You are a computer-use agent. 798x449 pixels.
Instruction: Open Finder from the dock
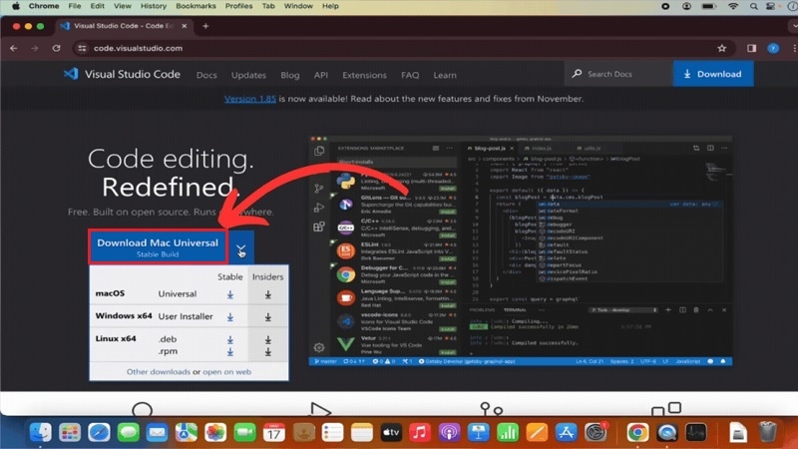coord(40,432)
